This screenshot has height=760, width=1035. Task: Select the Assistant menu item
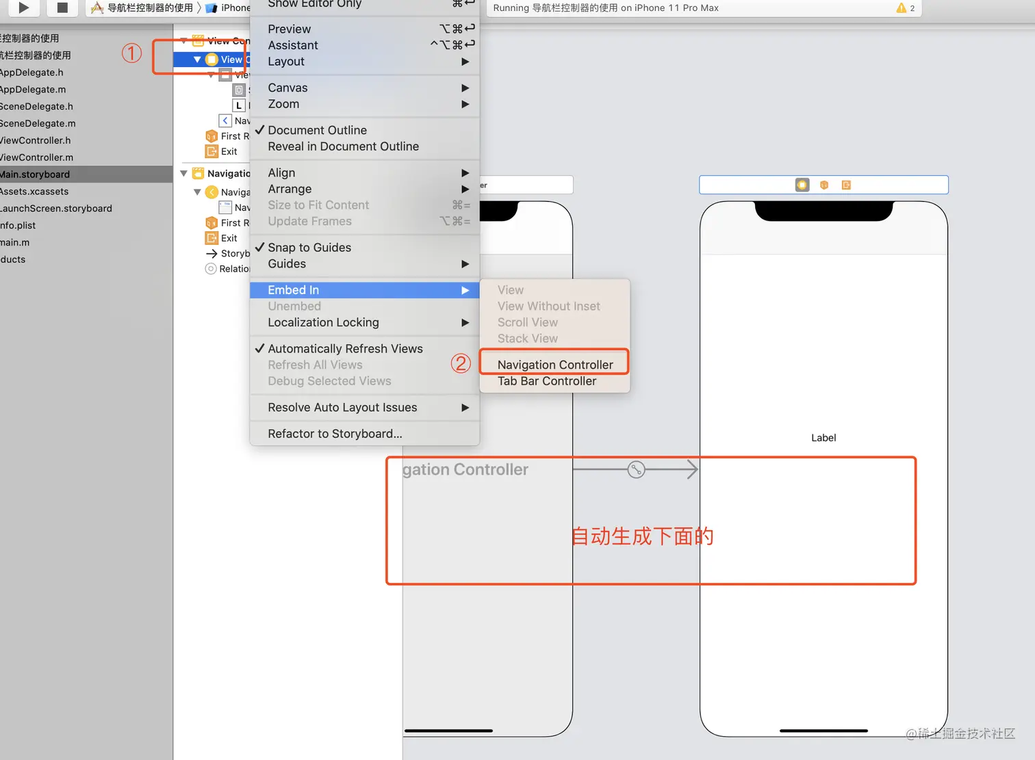(x=364, y=45)
